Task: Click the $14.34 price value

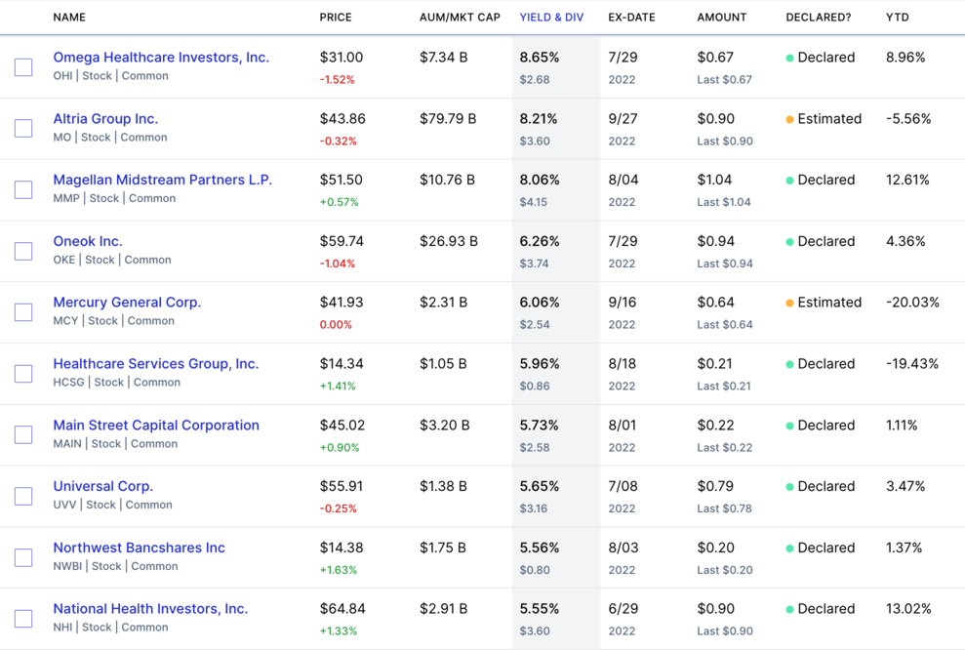Action: (x=342, y=364)
